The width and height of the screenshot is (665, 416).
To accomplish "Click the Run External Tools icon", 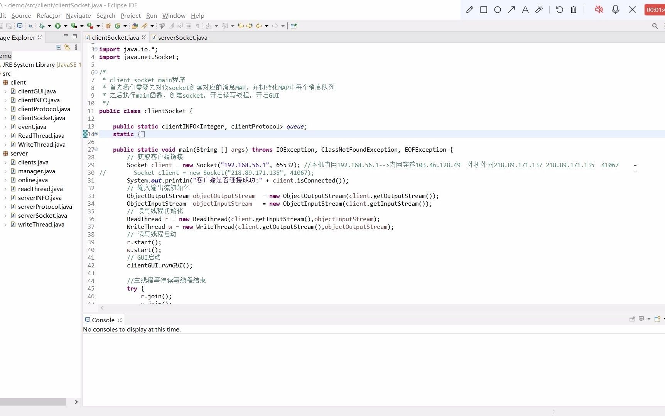I will tap(90, 26).
